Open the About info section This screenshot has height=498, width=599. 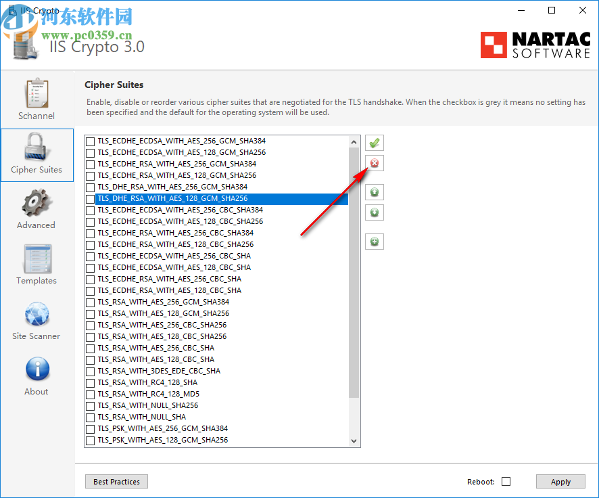pos(37,376)
